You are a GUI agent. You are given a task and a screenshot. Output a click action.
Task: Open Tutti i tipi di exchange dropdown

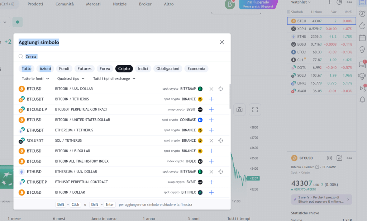pyautogui.click(x=114, y=79)
